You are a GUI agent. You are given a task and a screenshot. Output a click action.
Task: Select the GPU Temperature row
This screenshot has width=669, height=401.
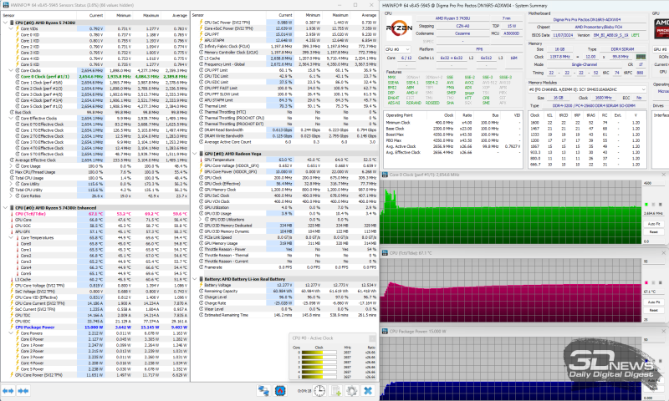(284, 160)
